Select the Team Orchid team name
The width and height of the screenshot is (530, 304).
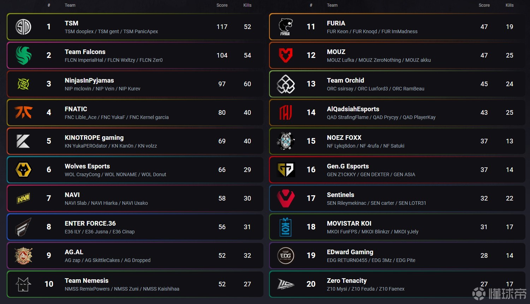tap(345, 81)
